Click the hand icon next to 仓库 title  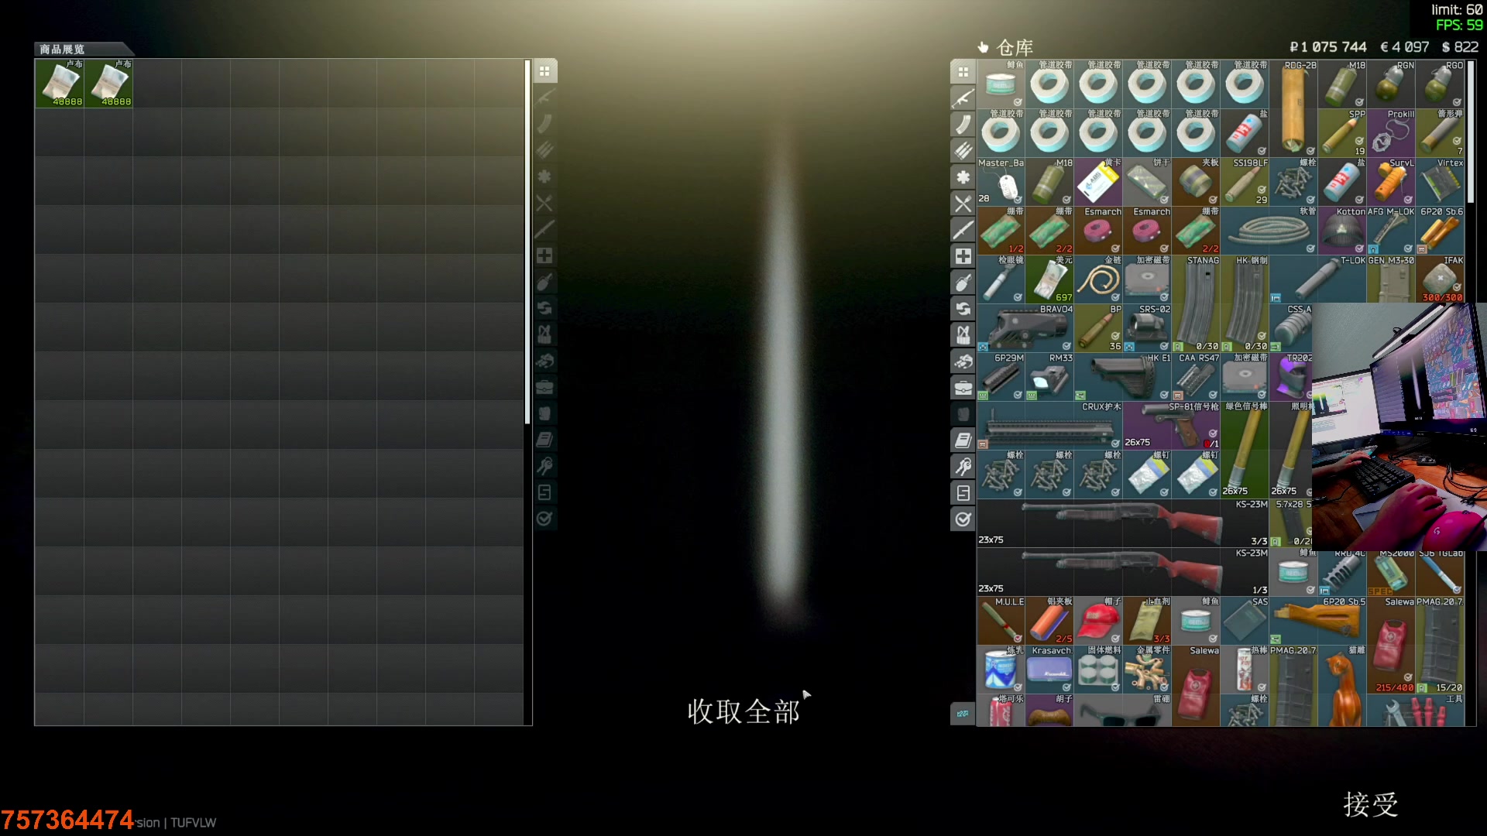(x=983, y=47)
